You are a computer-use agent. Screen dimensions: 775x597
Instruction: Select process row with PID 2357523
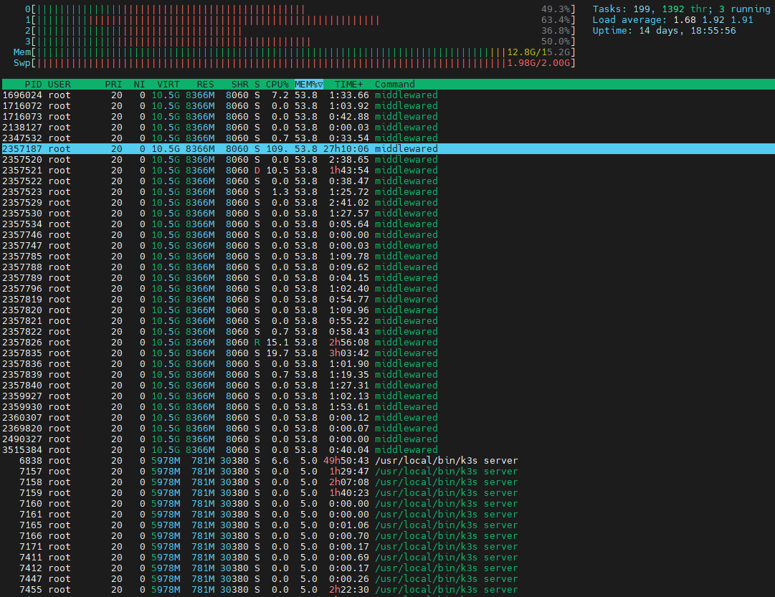tap(387, 192)
